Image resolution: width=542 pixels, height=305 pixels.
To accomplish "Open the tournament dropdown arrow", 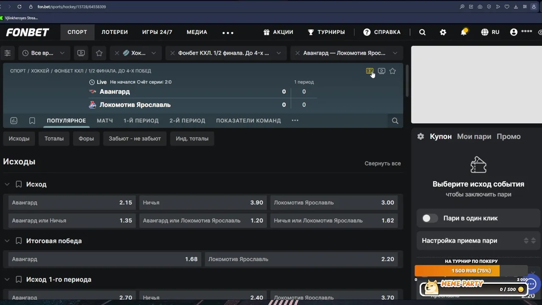I will coord(279,53).
